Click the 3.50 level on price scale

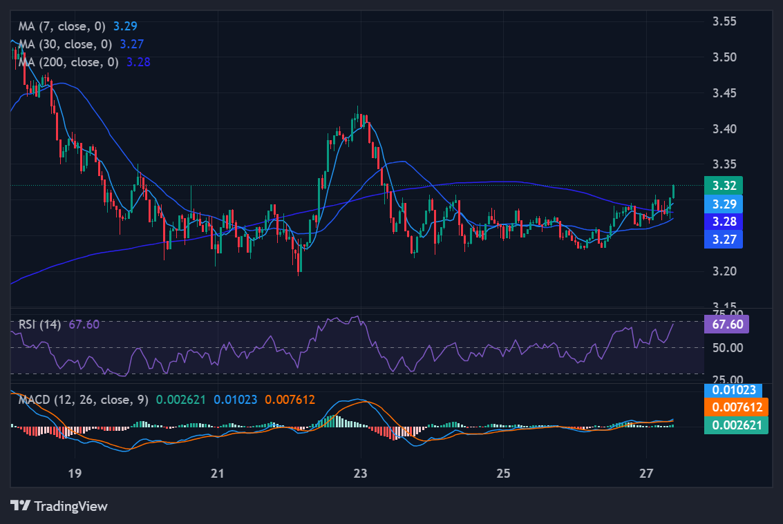point(724,57)
